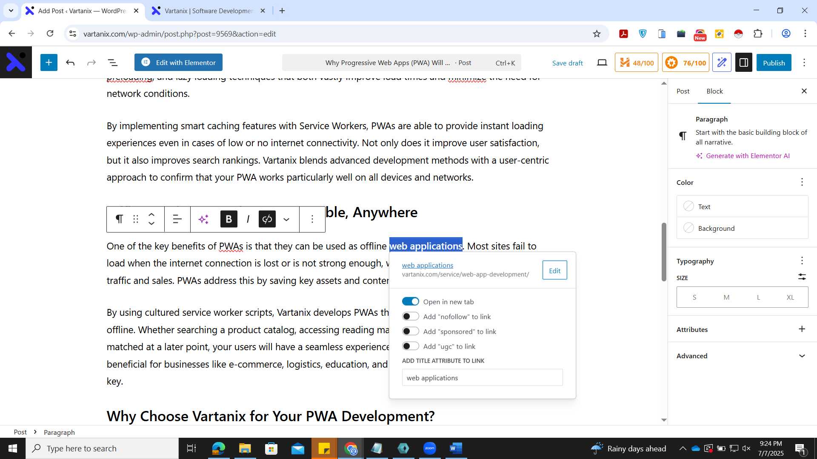Select typography size XL

click(790, 297)
